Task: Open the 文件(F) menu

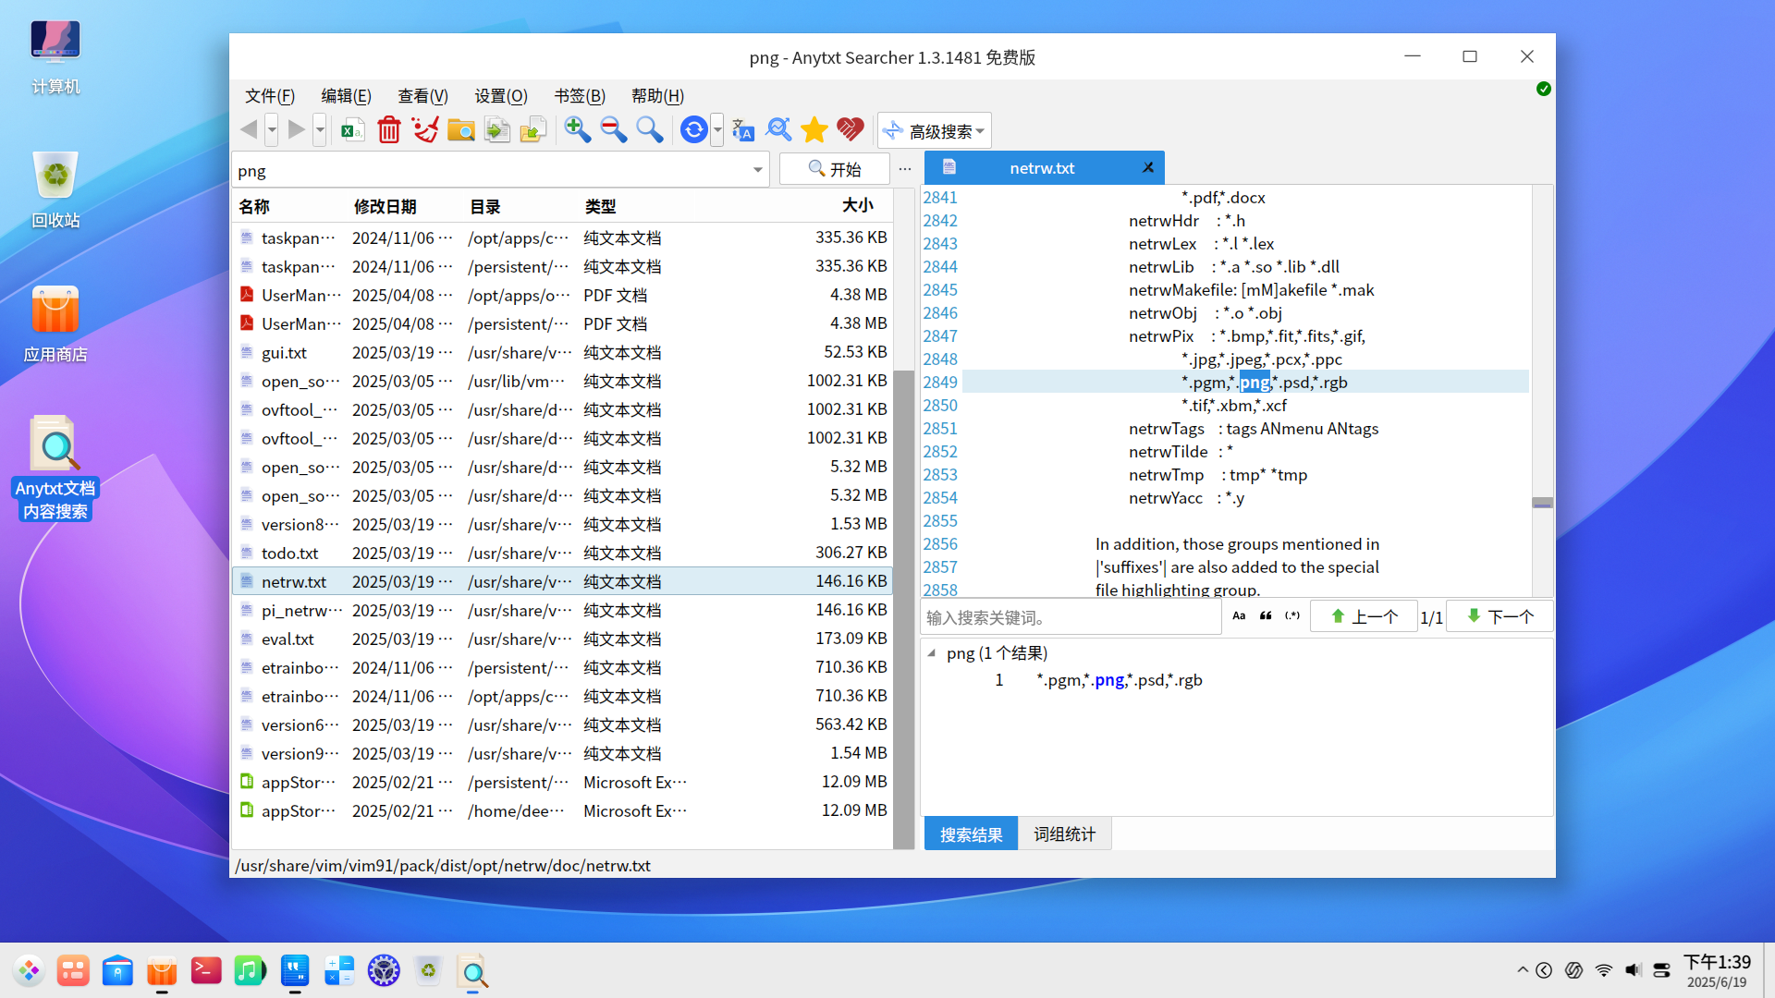Action: tap(270, 96)
